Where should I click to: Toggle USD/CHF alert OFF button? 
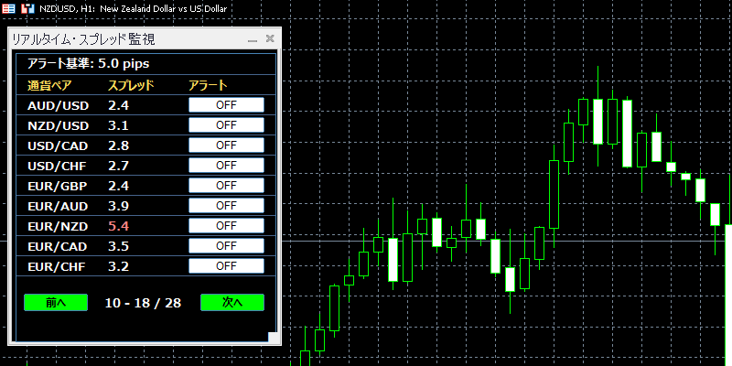coord(226,166)
